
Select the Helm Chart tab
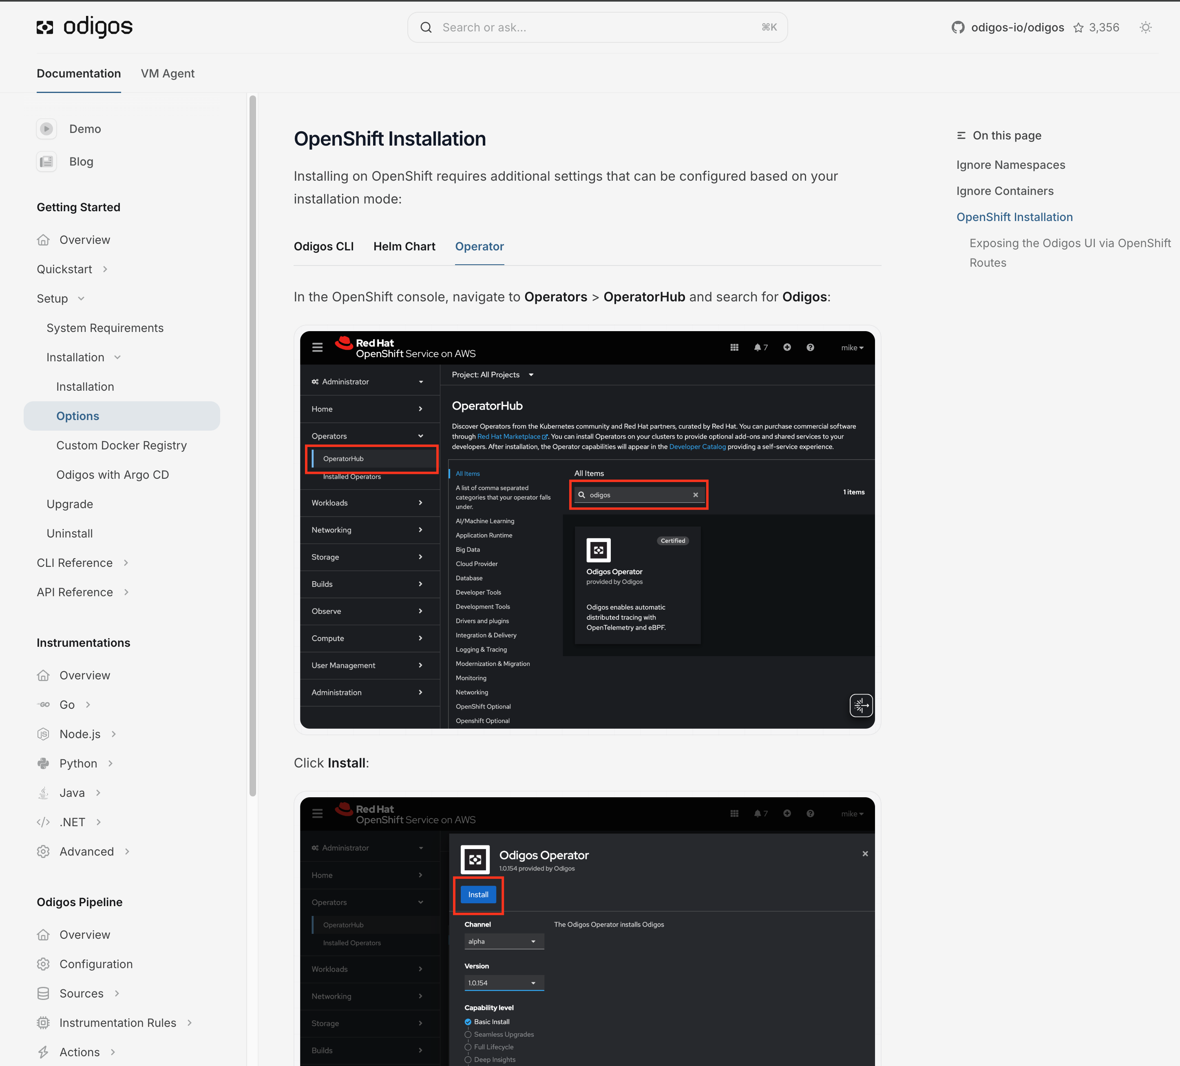pos(404,246)
